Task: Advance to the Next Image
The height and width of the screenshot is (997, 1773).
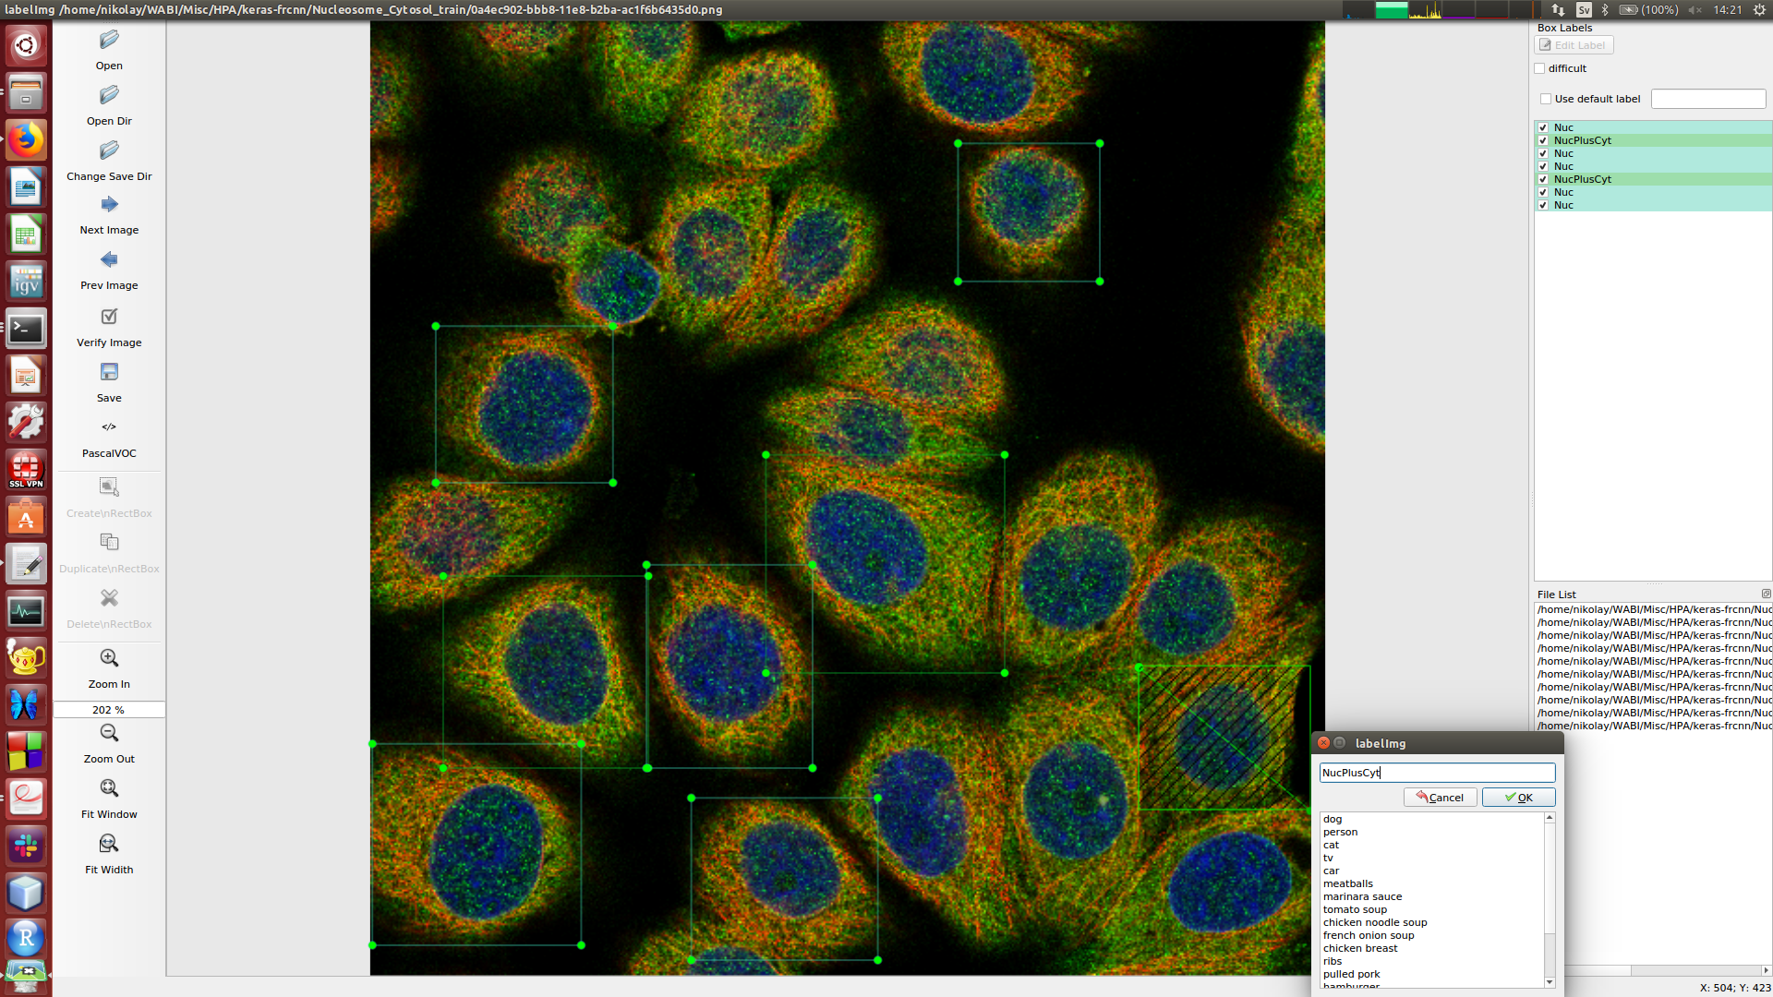Action: point(108,212)
